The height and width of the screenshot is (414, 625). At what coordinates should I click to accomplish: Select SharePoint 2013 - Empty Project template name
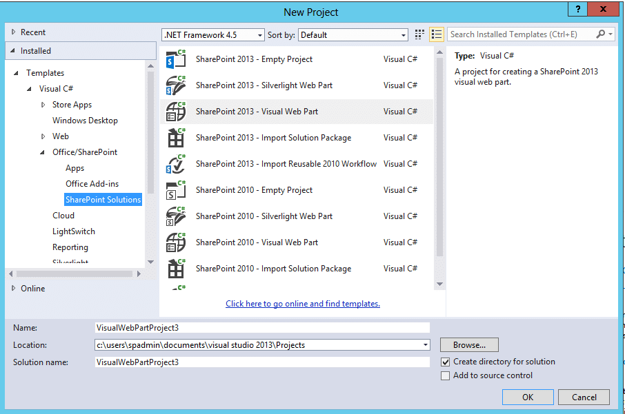point(254,59)
